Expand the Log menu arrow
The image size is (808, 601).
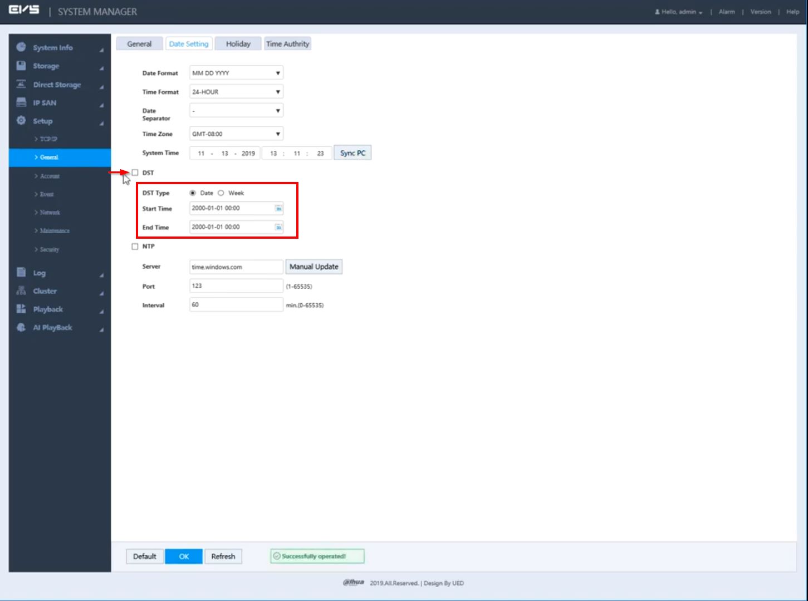pos(101,275)
